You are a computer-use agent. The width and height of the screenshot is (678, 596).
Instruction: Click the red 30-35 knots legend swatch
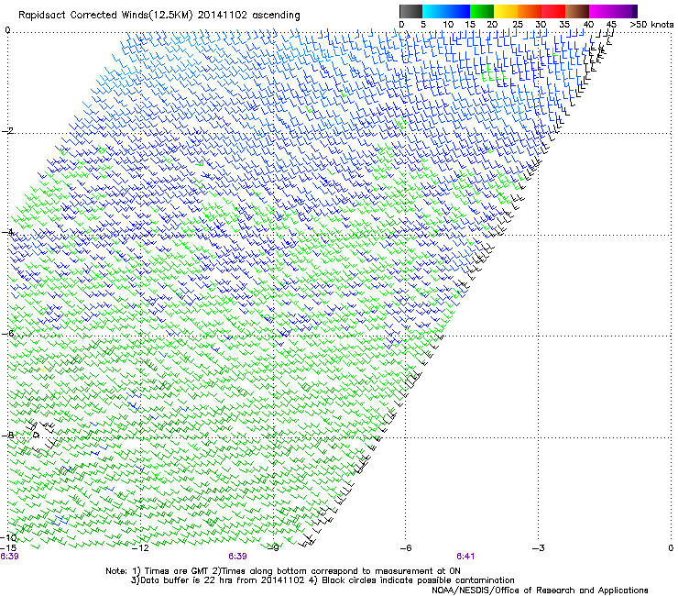[553, 11]
